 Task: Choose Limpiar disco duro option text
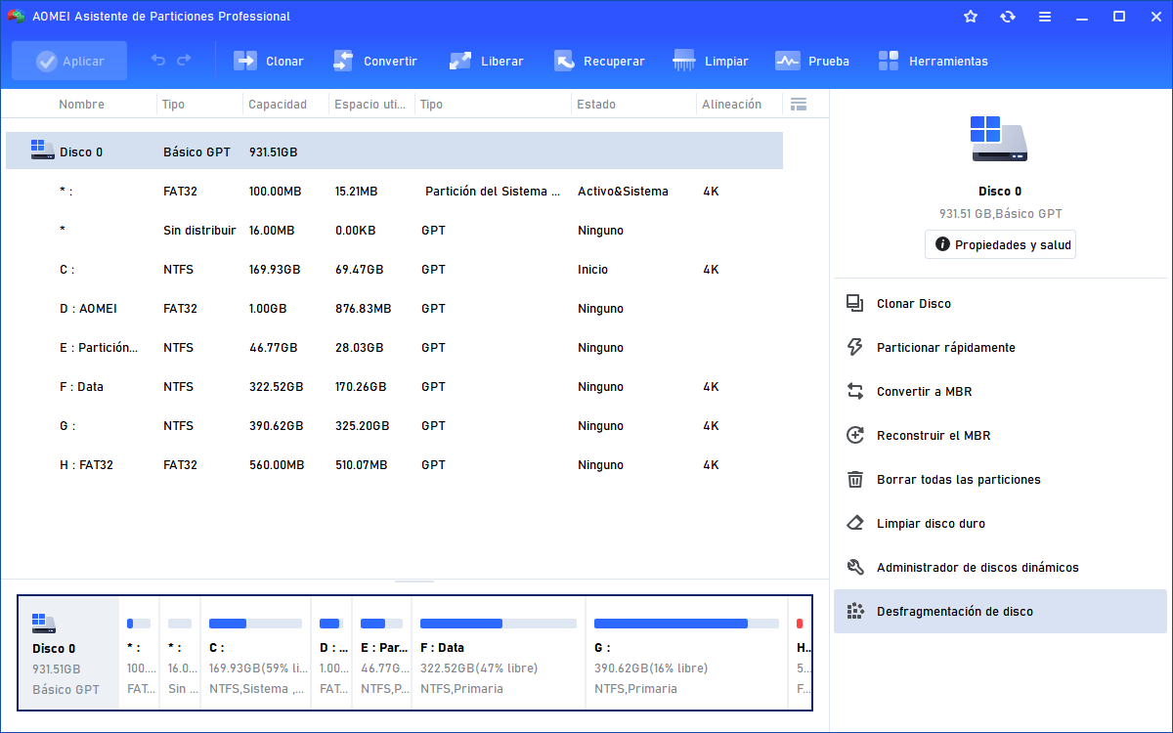pyautogui.click(x=931, y=524)
